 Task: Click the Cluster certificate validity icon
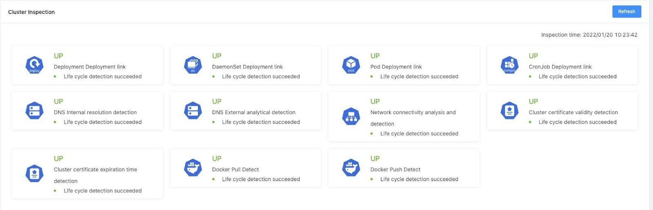(x=509, y=111)
